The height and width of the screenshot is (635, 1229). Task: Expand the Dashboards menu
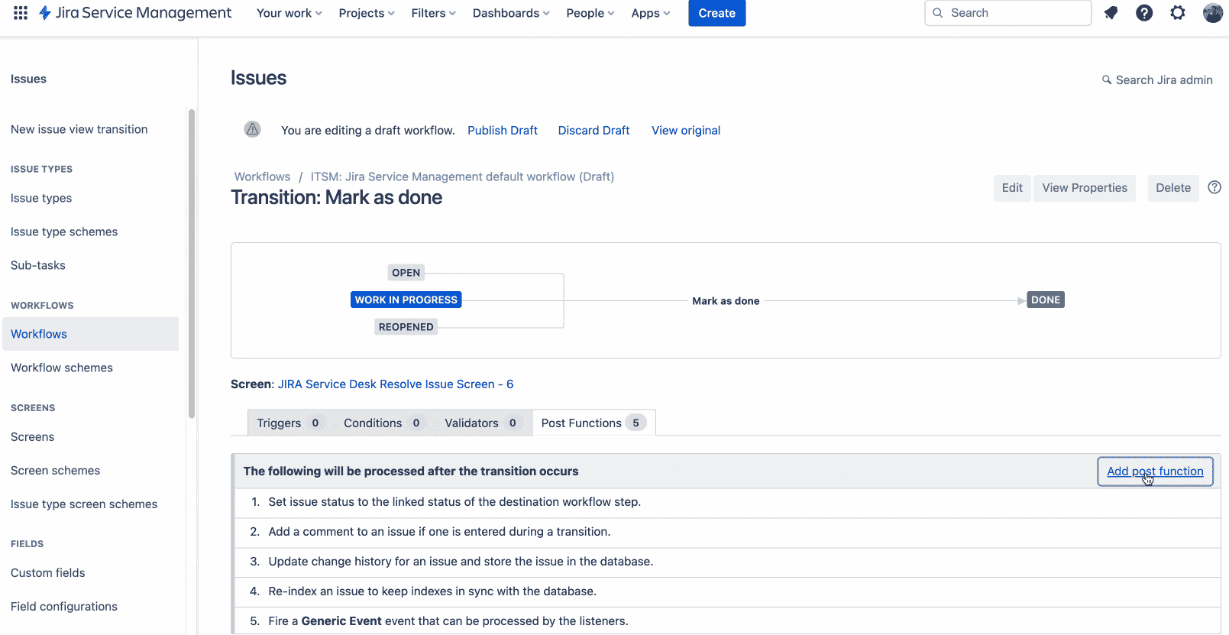(x=511, y=13)
